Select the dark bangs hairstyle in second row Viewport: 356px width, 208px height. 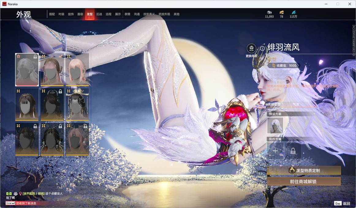(x=27, y=104)
